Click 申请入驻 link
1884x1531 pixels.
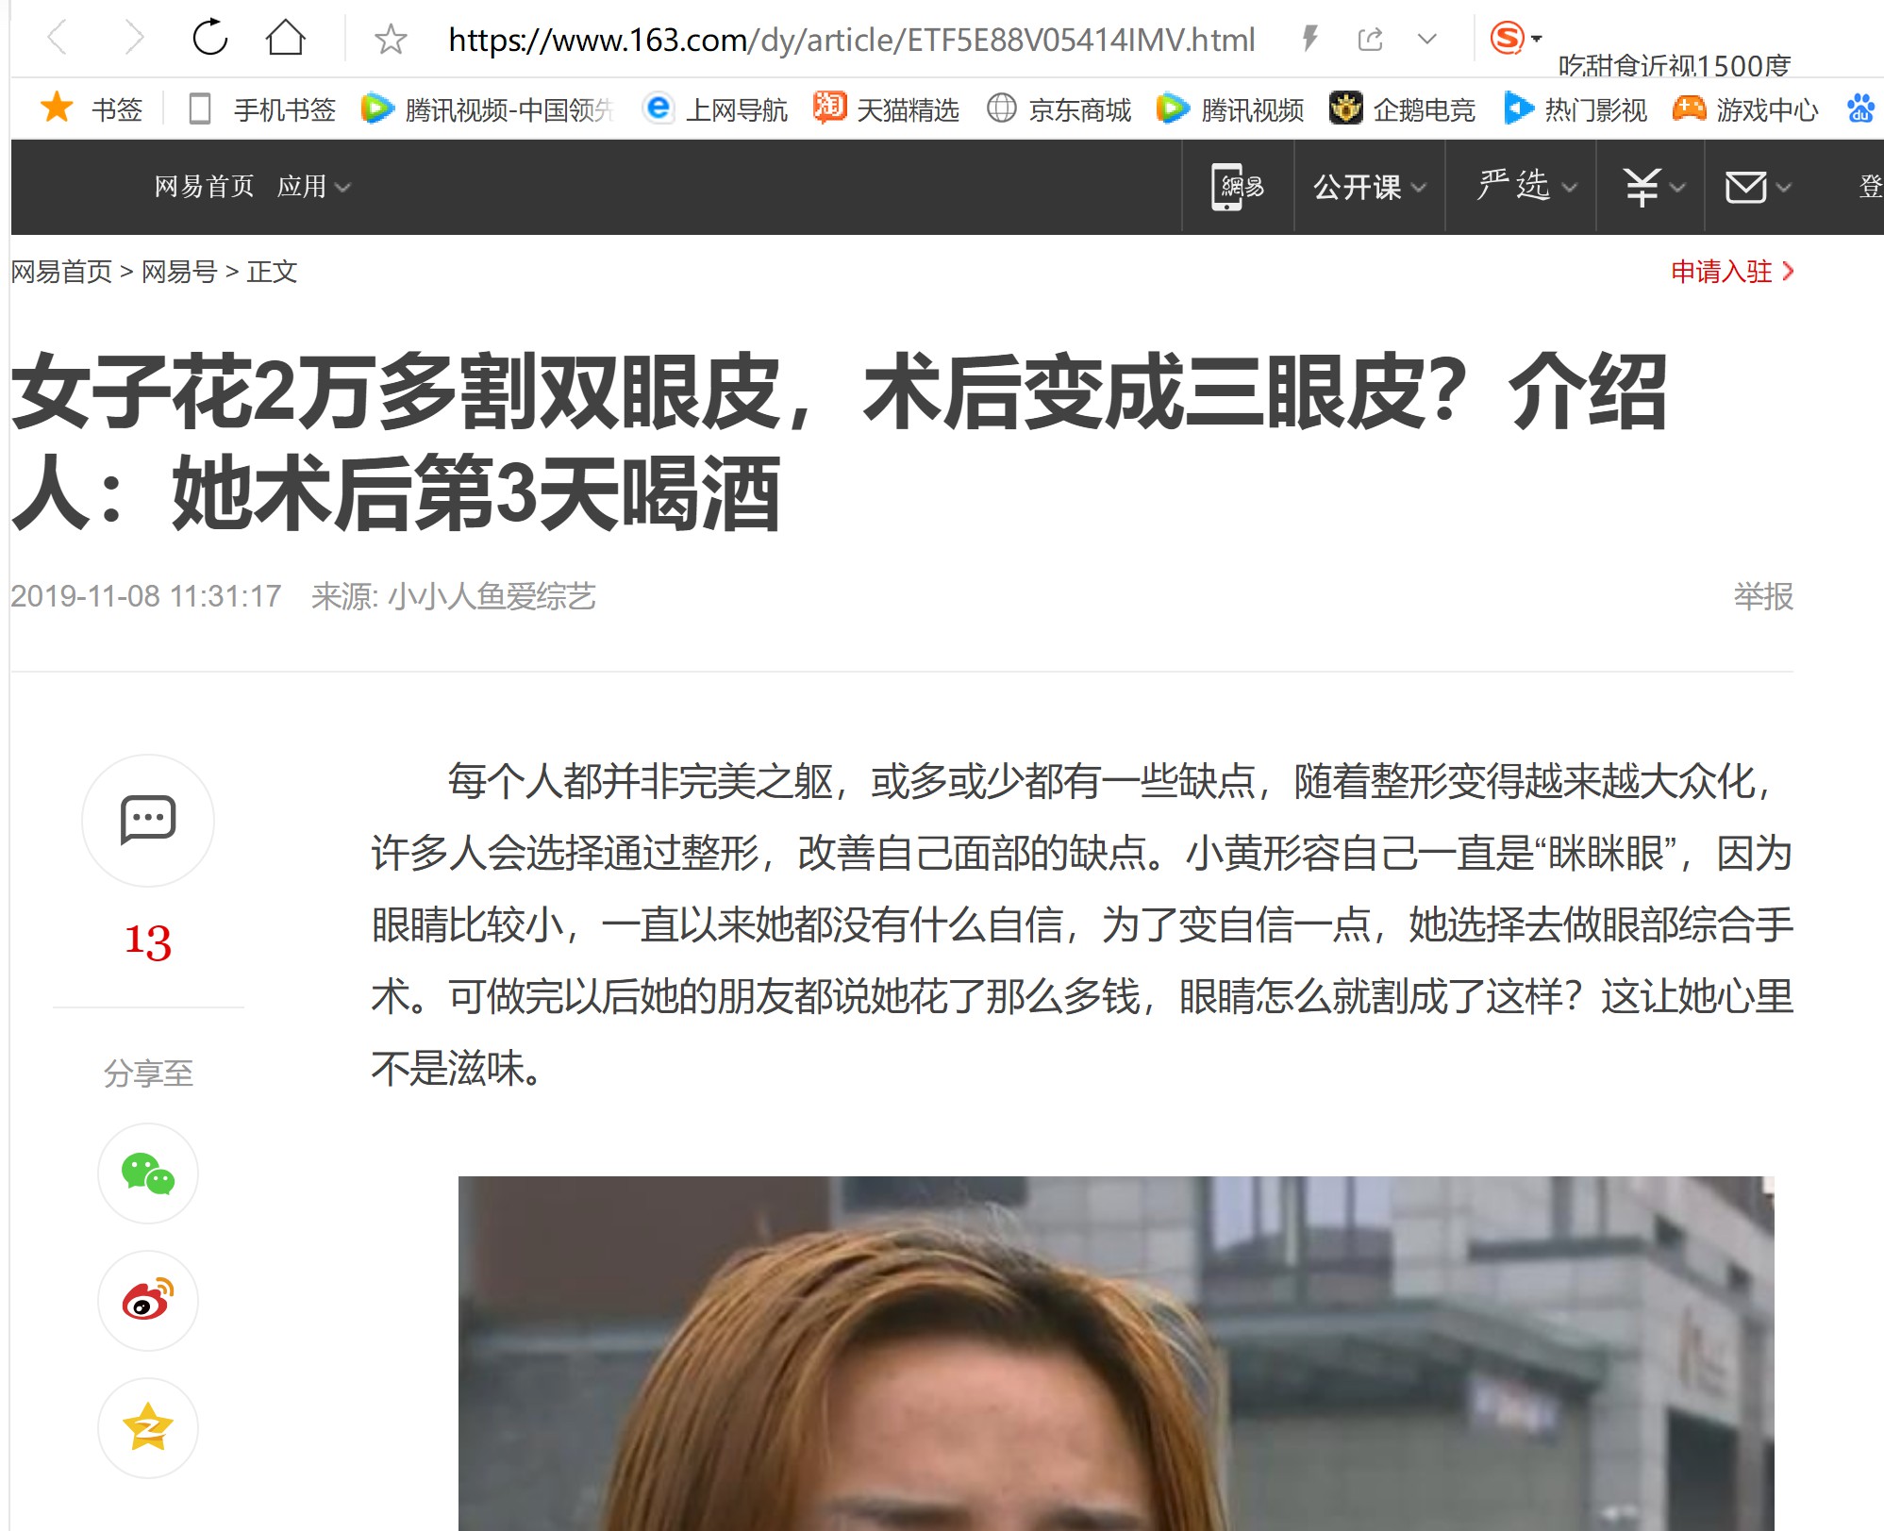[1731, 272]
